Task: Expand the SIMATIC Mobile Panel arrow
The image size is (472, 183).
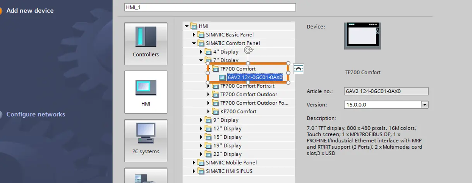Action: point(194,162)
